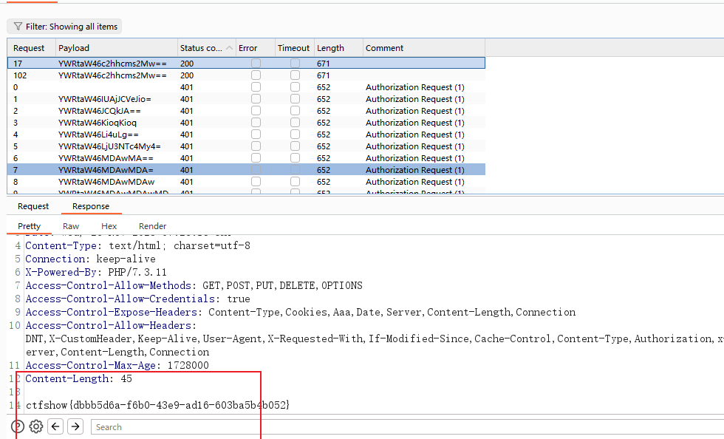Sort by the Error column header
The image size is (724, 439).
pyautogui.click(x=256, y=48)
